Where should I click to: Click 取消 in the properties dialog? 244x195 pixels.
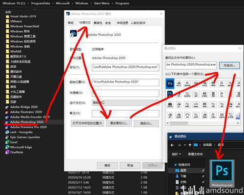(x=130, y=165)
